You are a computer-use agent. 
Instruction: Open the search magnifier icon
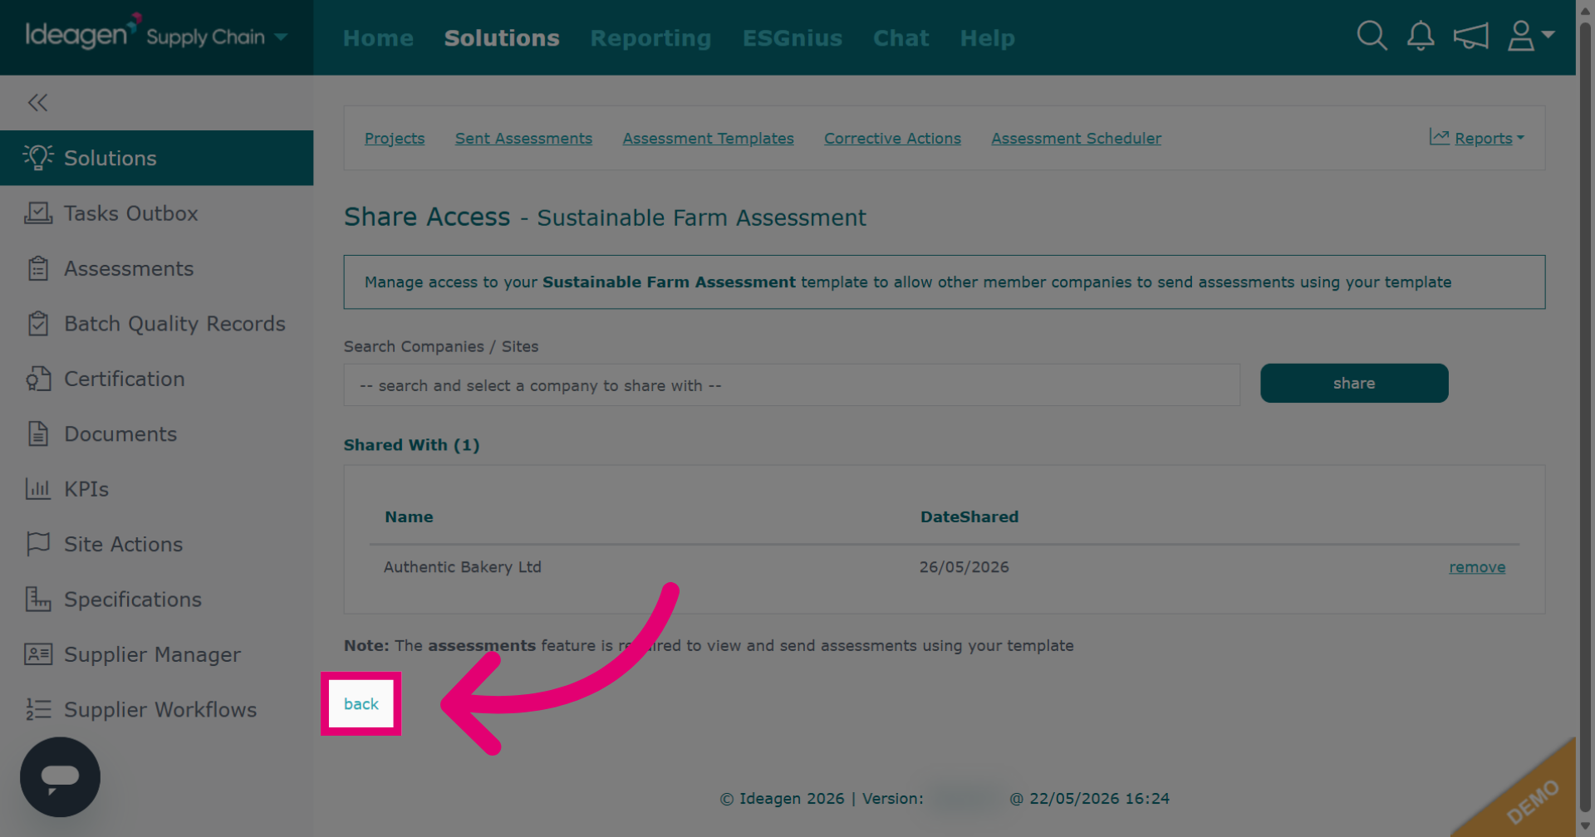click(1372, 36)
